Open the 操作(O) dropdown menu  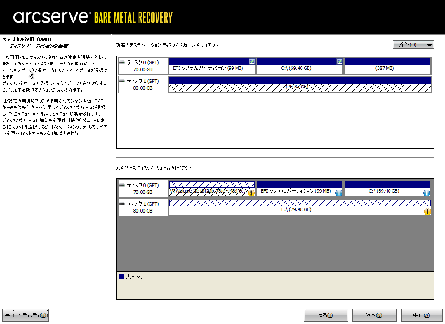click(413, 45)
